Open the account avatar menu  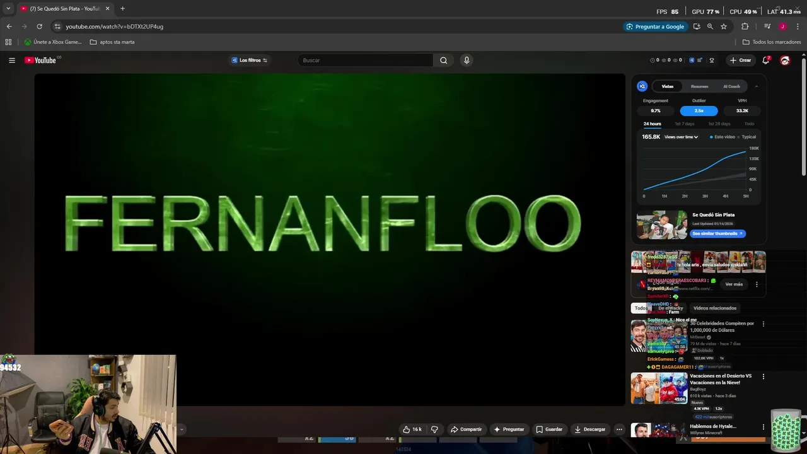785,61
